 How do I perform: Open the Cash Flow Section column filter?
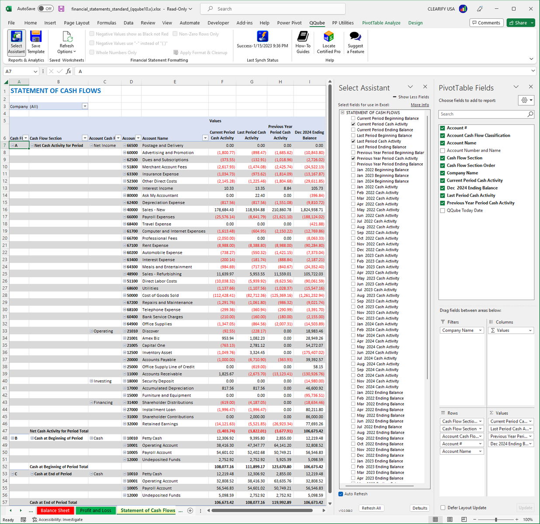coord(85,138)
